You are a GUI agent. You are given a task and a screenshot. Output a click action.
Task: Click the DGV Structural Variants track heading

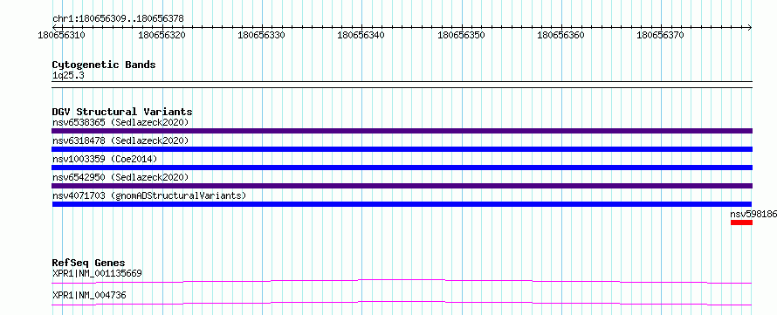(x=122, y=112)
